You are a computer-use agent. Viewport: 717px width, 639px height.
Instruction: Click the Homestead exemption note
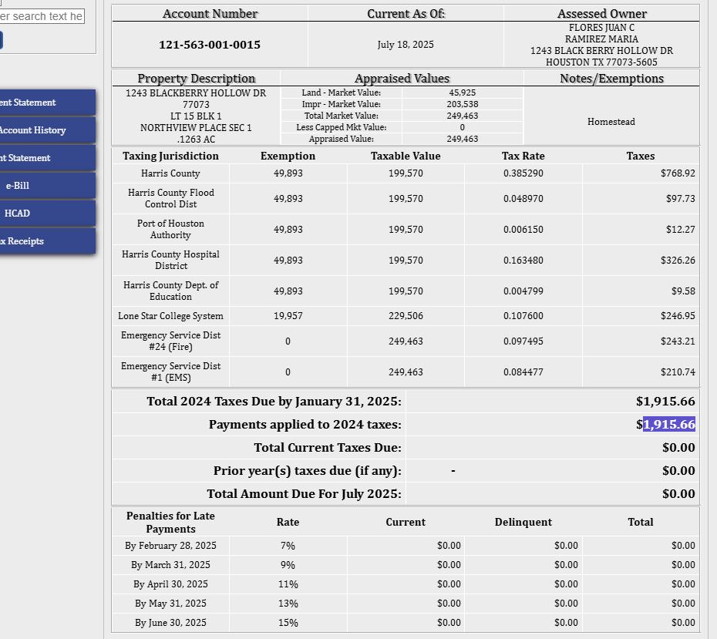coord(611,122)
